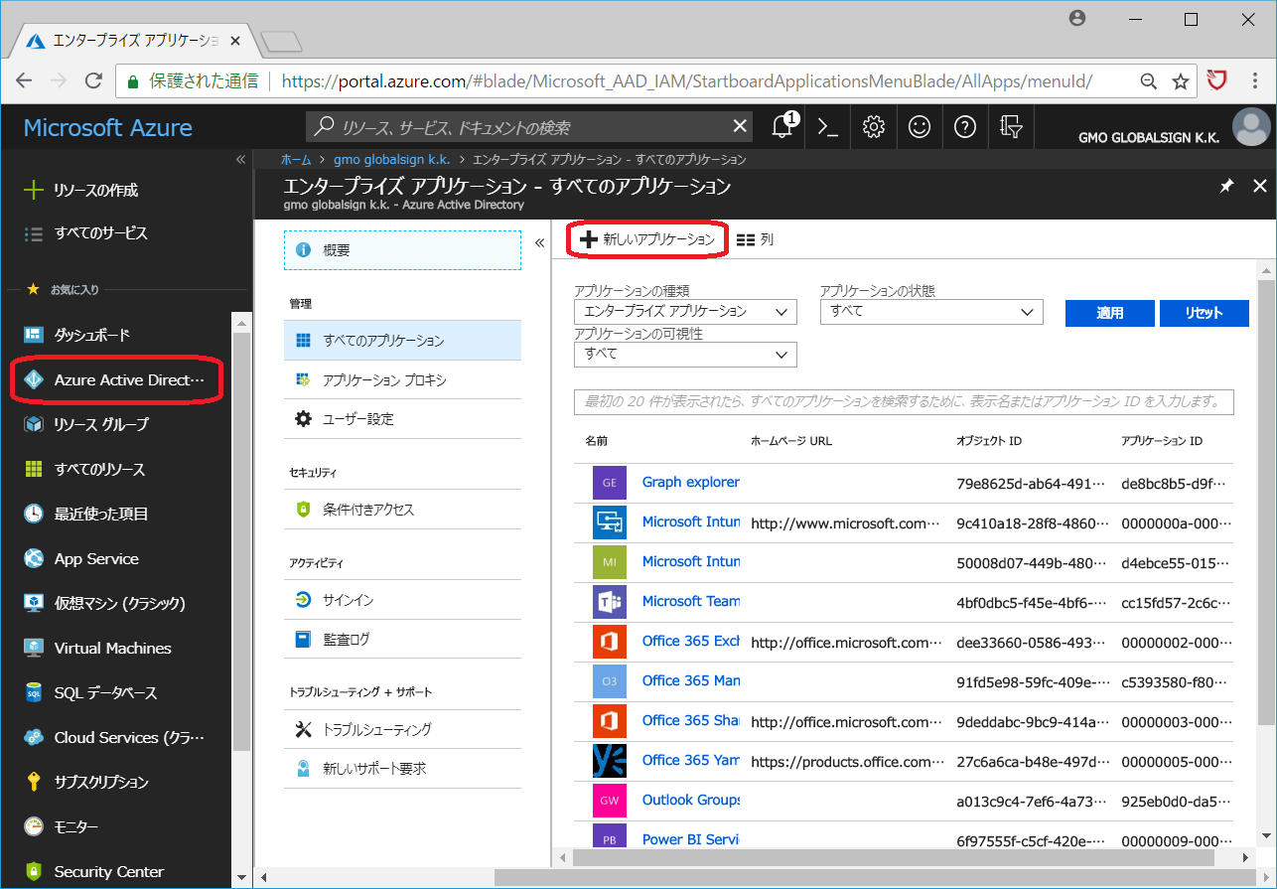
Task: Focus the top resource search box
Action: point(531,127)
